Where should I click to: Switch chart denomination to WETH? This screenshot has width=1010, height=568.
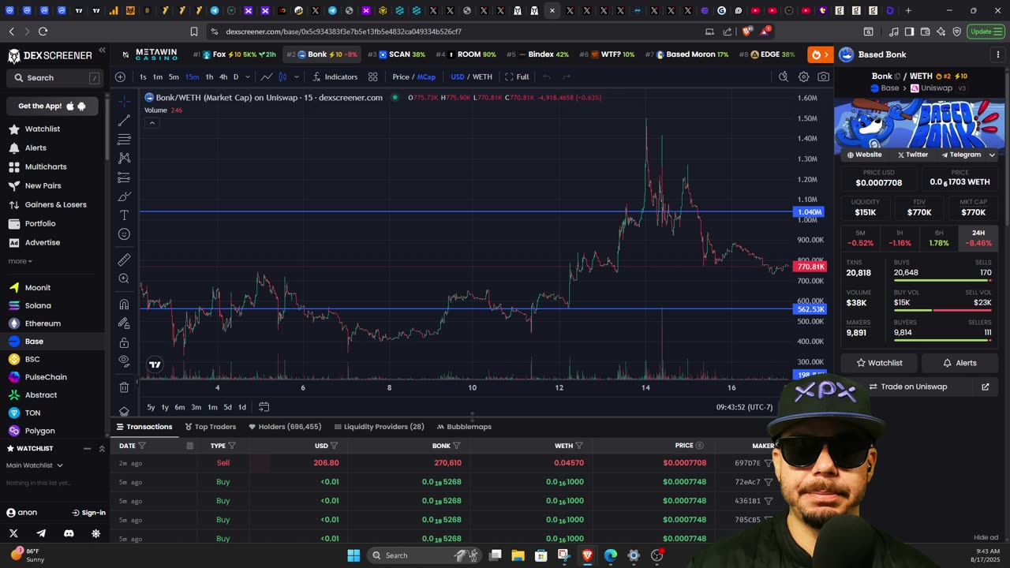tap(482, 77)
